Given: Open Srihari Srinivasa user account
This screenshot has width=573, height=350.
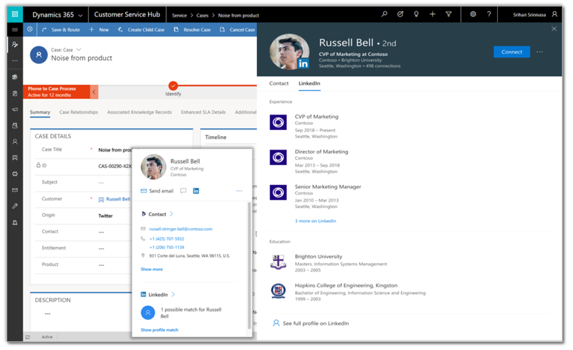Looking at the screenshot, I should (x=535, y=14).
